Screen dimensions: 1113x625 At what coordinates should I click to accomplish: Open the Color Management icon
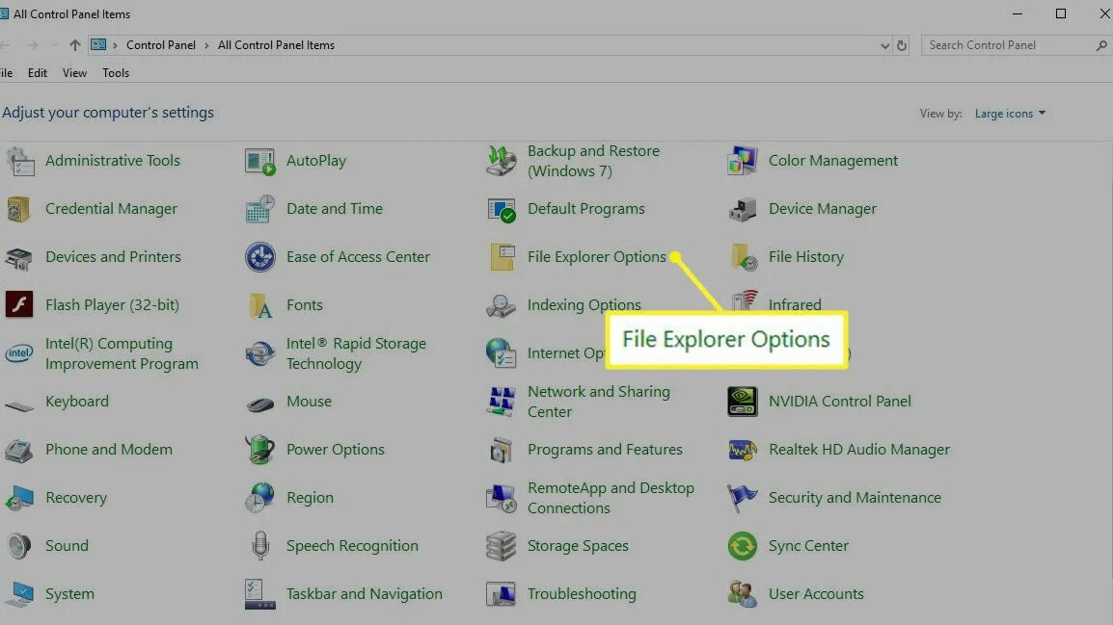[743, 161]
